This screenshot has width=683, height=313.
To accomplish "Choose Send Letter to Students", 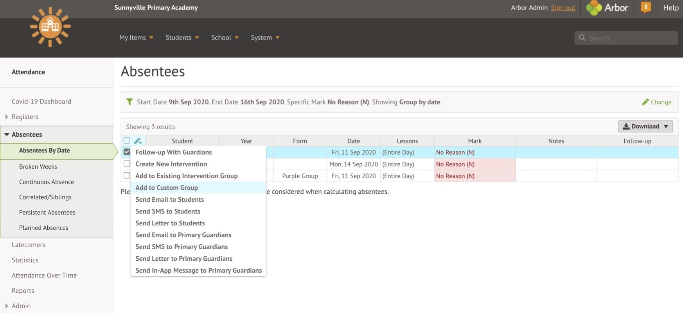I will (198, 223).
